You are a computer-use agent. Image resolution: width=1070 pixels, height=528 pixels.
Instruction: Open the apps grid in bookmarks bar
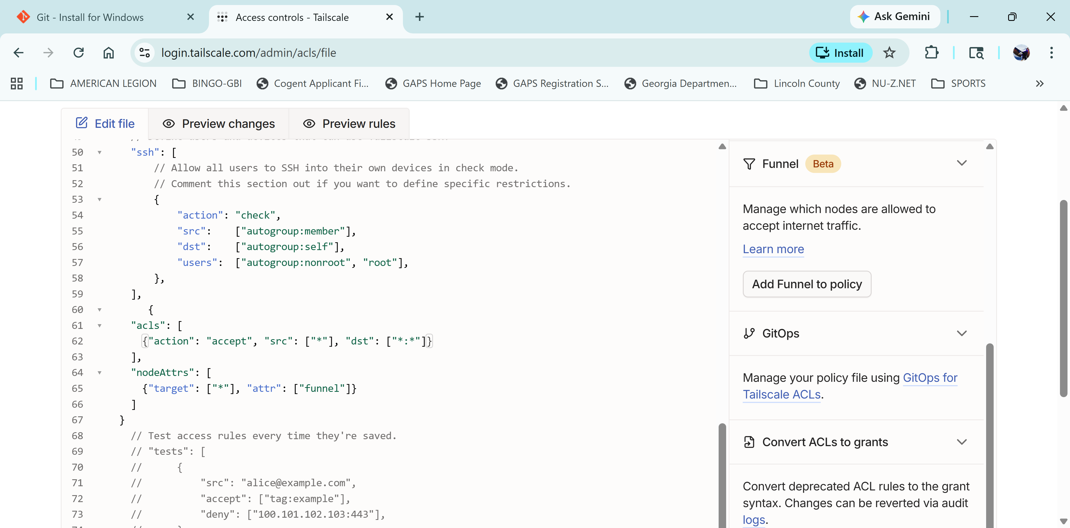[17, 84]
